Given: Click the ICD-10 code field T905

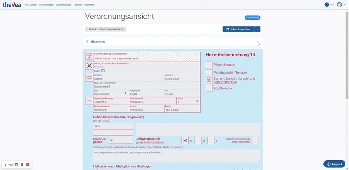Looking at the screenshot, I should [113, 126].
